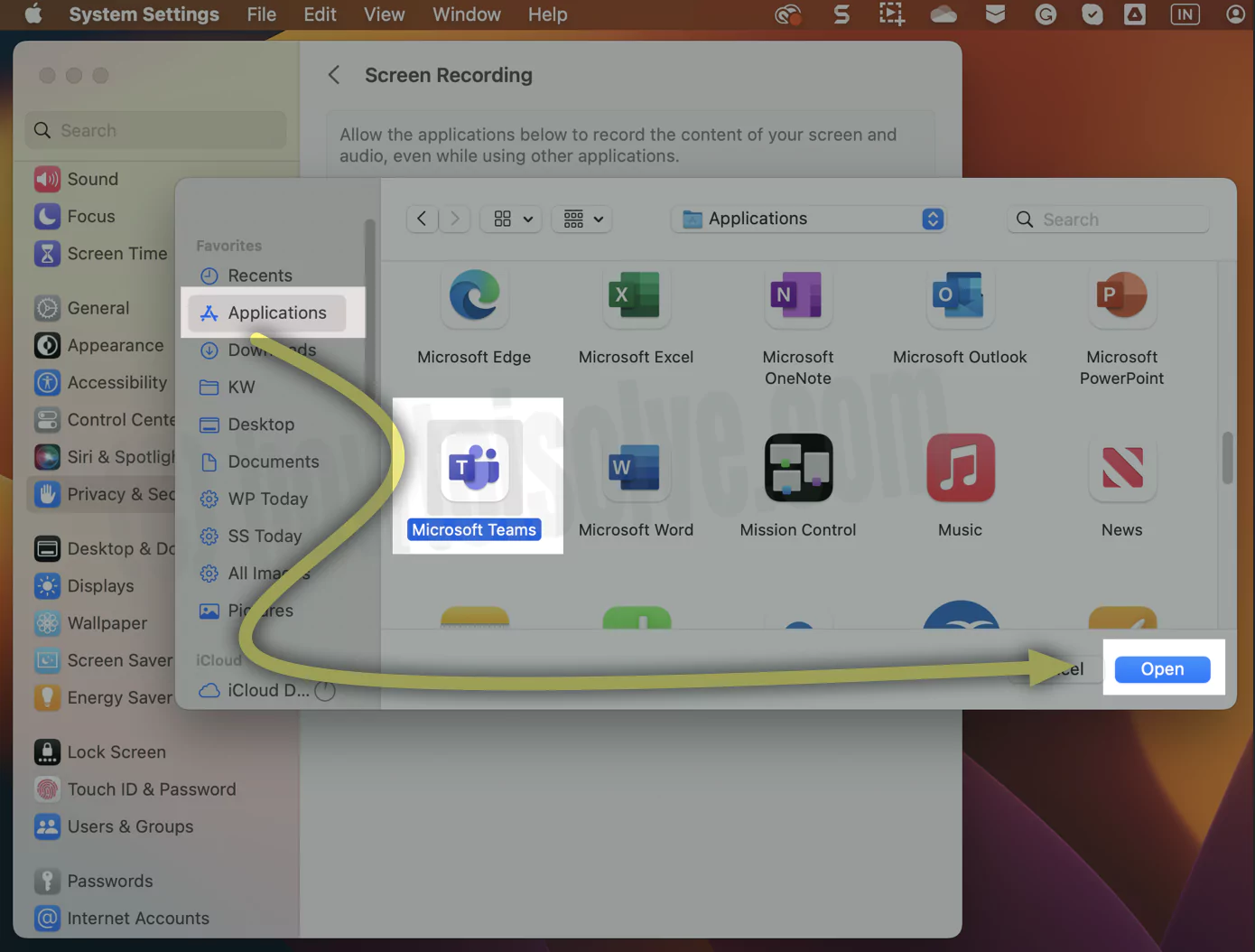
Task: Select Microsoft Teams app icon
Action: [x=475, y=467]
